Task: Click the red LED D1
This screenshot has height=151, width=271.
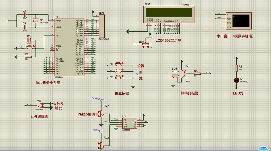Action: pyautogui.click(x=236, y=80)
